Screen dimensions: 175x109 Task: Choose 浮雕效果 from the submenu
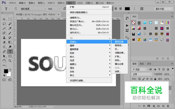(x=120, y=53)
